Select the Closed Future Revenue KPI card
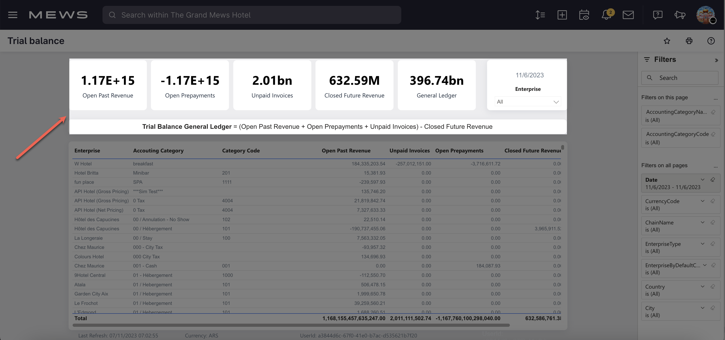Viewport: 725px width, 340px height. 354,85
